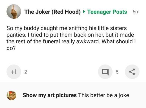Open Show my art pictures profile
Screen dimensions: 146x108
click(x=50, y=95)
